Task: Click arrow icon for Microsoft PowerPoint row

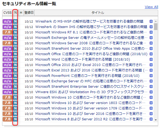Action: (x=151, y=76)
